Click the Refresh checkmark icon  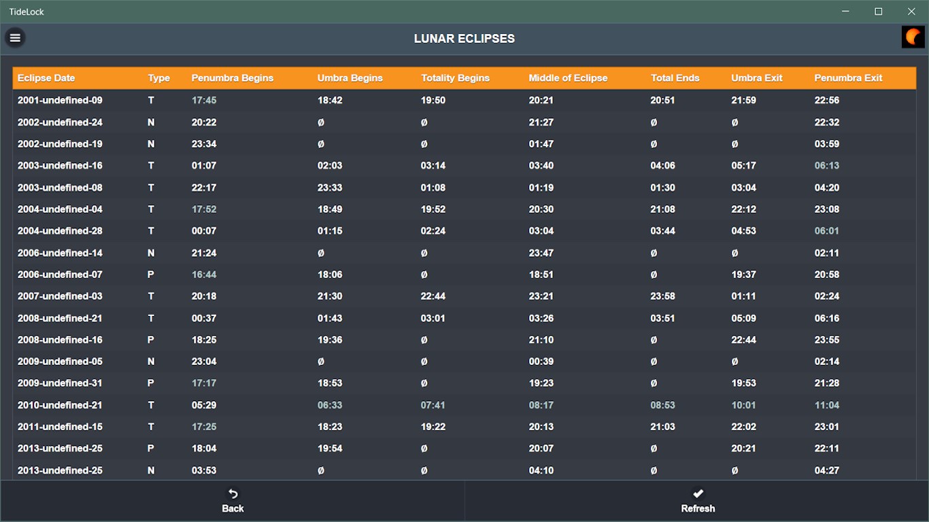[698, 494]
